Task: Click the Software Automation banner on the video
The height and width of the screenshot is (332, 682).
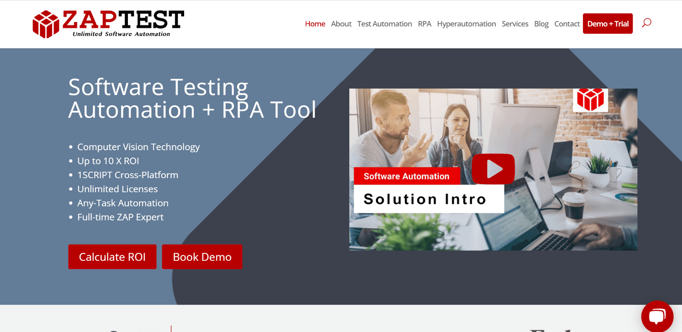Action: click(406, 176)
